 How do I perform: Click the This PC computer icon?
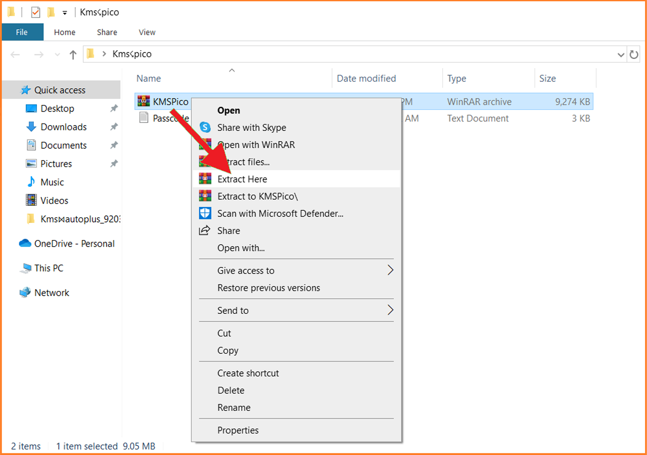coord(25,268)
